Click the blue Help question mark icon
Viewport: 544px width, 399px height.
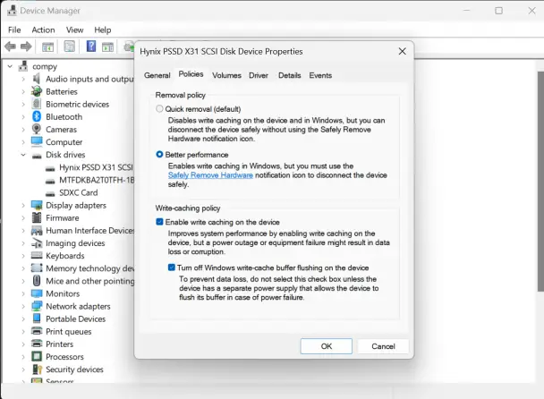pyautogui.click(x=91, y=47)
